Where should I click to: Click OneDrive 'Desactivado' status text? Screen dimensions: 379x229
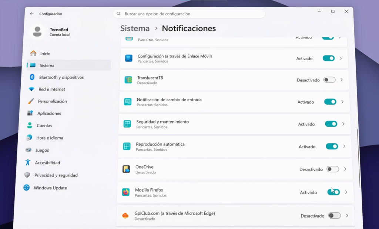point(311,169)
